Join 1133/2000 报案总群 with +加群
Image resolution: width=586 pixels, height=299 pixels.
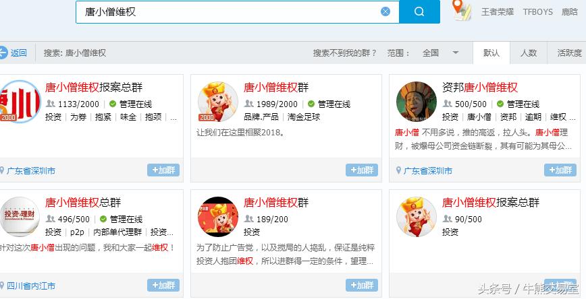tap(163, 170)
